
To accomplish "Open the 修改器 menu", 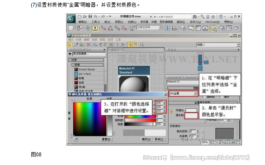I will coord(144,22).
